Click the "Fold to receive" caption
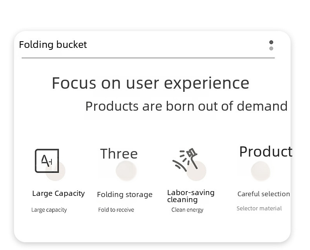310x250 pixels. pos(116,210)
